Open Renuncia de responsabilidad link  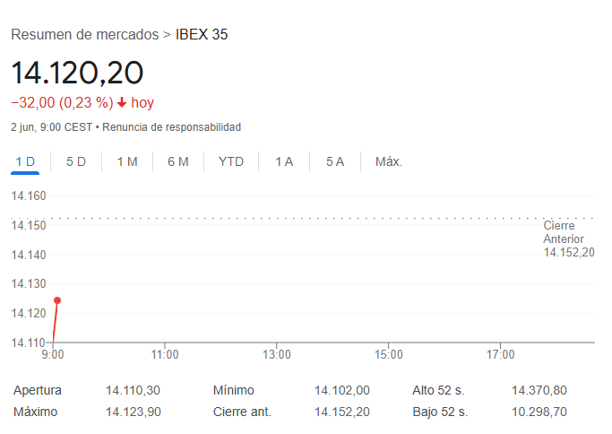[x=171, y=127]
